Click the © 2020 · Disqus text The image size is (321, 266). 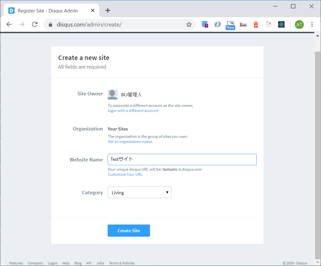[295, 263]
